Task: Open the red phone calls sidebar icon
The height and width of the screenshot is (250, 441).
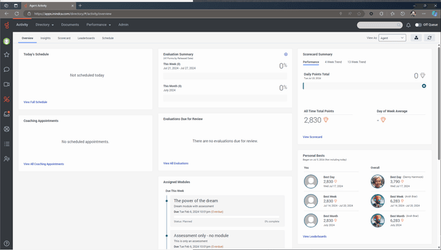Action: tap(6, 99)
